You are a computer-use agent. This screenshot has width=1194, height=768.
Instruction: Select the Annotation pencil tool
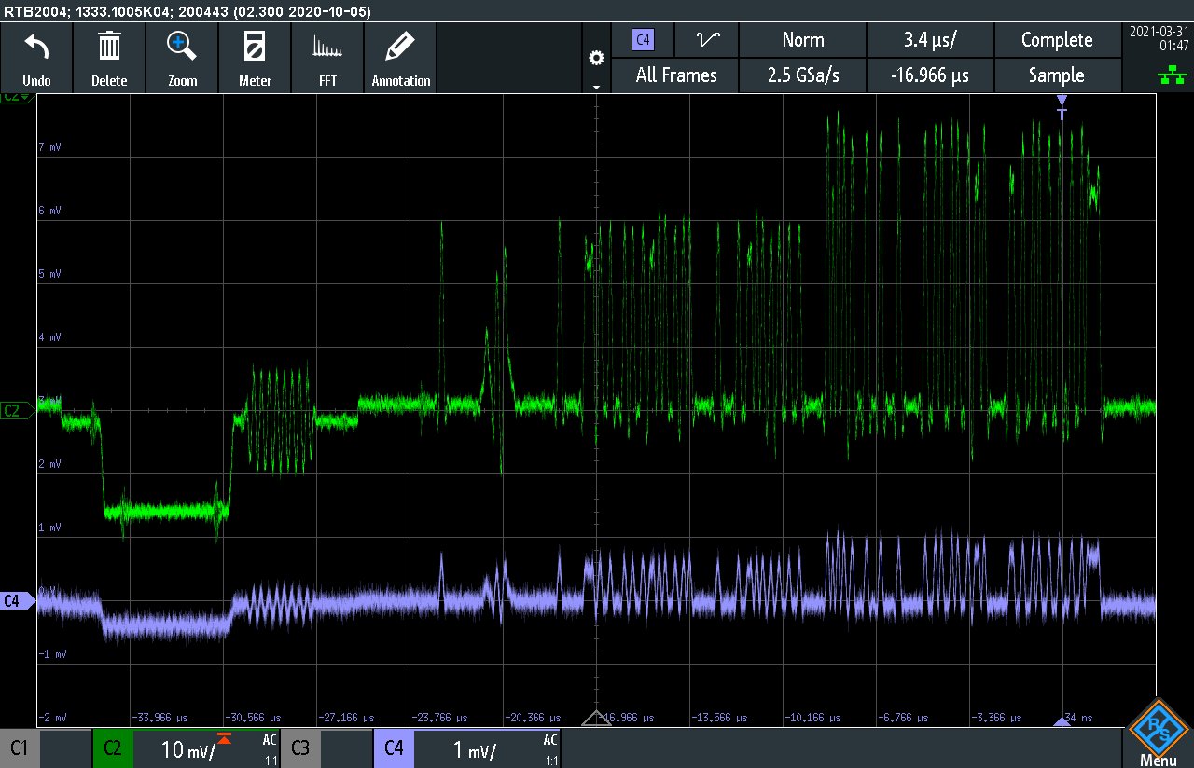click(401, 58)
